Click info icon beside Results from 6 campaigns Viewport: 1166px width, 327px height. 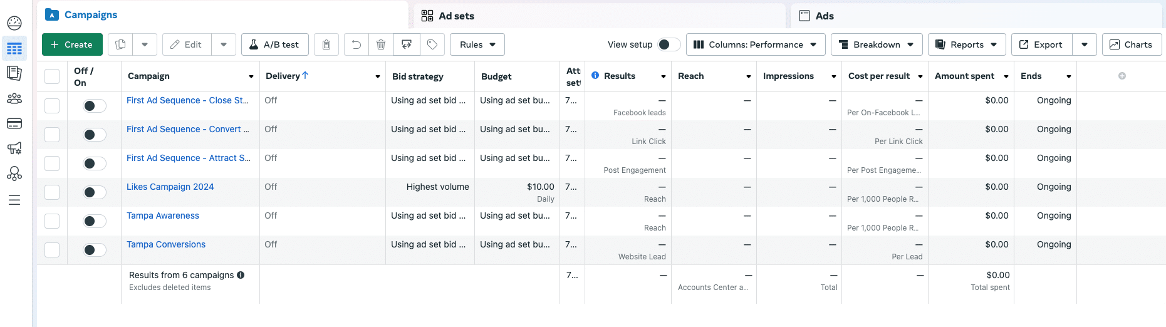point(241,275)
